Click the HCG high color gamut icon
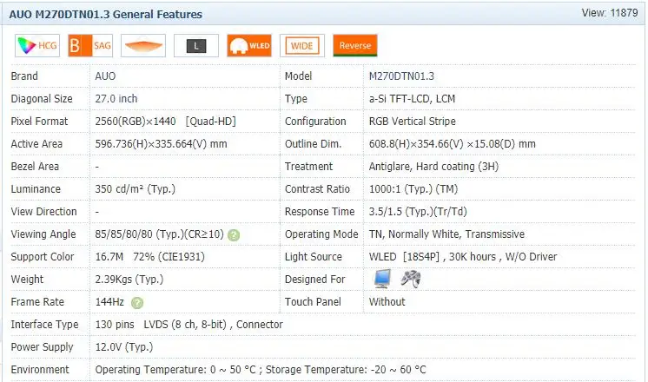648x382 pixels. point(37,45)
